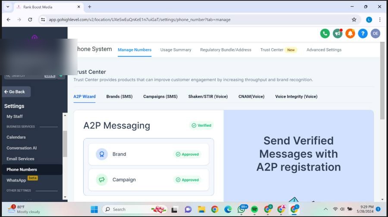The height and width of the screenshot is (217, 388).
Task: Open the weather widget on taskbar
Action: coord(24,209)
